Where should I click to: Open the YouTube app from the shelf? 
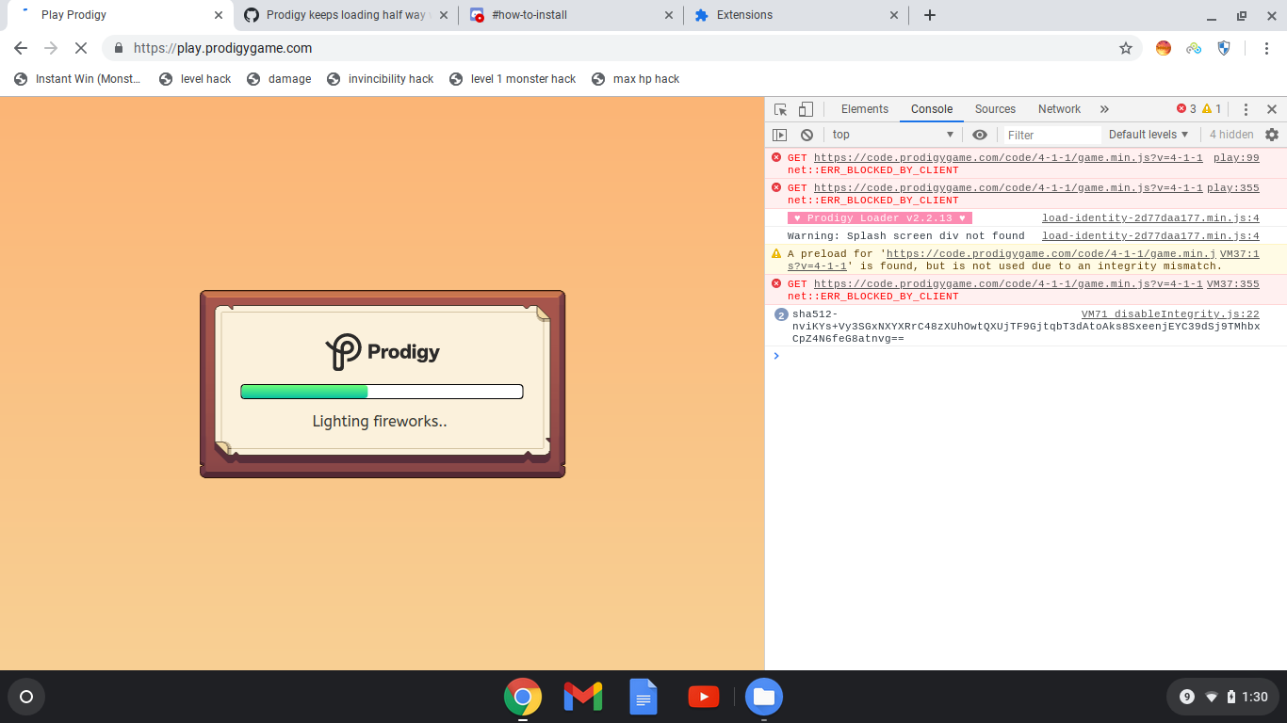click(x=703, y=697)
